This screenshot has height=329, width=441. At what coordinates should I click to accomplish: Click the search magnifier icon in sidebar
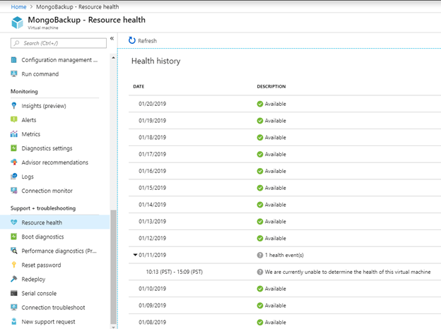click(x=17, y=43)
